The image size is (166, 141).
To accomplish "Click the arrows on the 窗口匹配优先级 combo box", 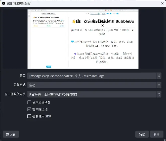I will point(159,94).
